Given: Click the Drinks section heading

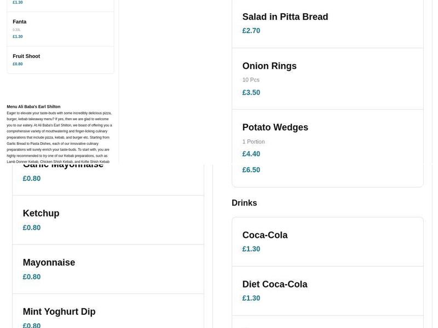Looking at the screenshot, I should click(244, 202).
